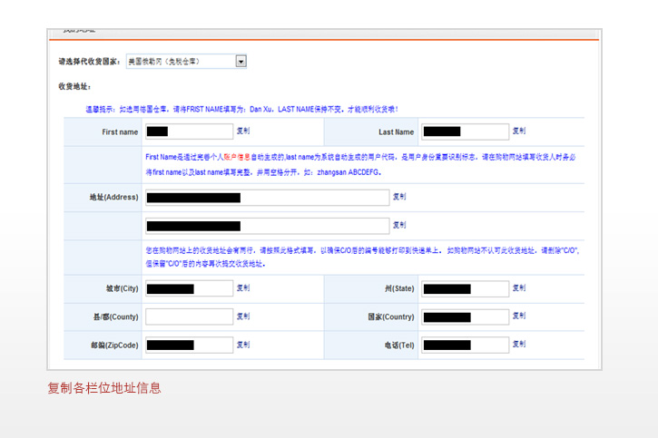Click the second address line field
Image resolution: width=658 pixels, height=438 pixels.
pos(266,225)
